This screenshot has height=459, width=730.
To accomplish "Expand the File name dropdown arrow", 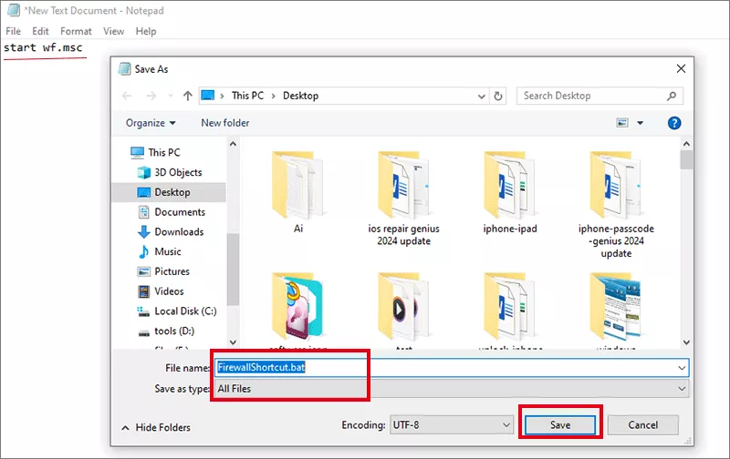I will pos(682,368).
